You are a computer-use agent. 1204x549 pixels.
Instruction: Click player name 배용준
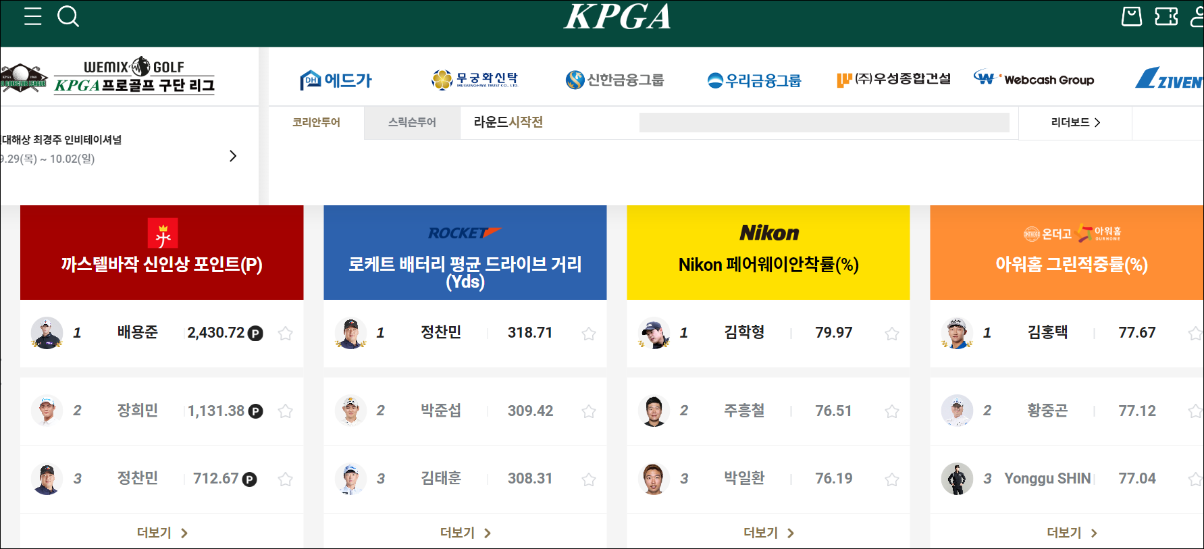coord(138,332)
